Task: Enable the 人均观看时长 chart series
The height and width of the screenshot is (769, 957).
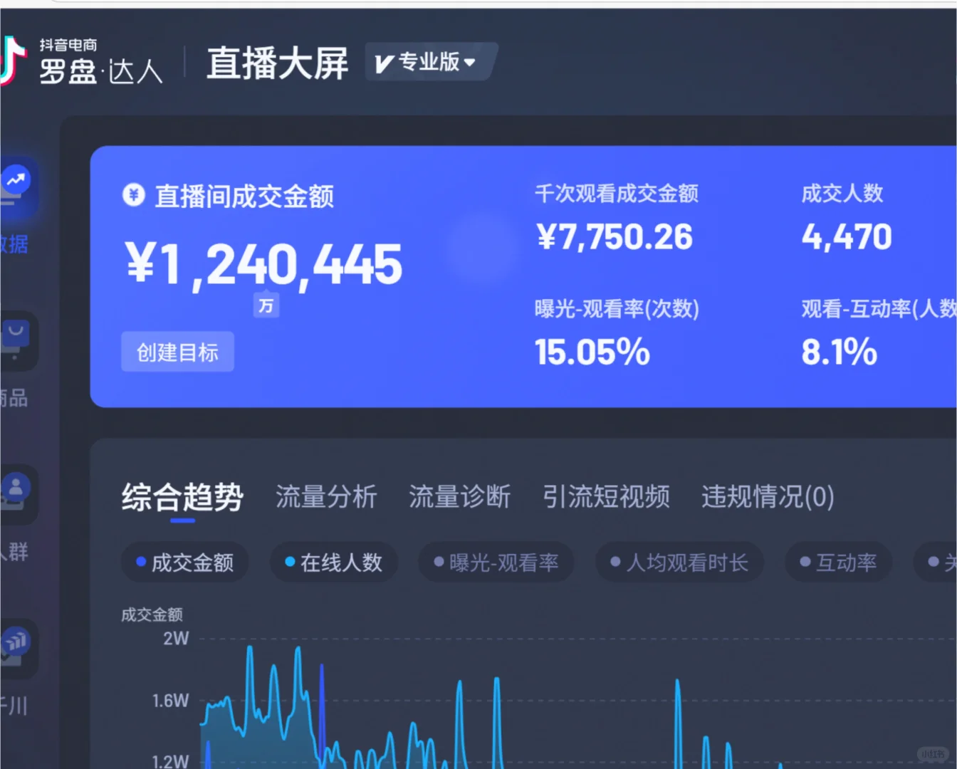Action: point(680,563)
